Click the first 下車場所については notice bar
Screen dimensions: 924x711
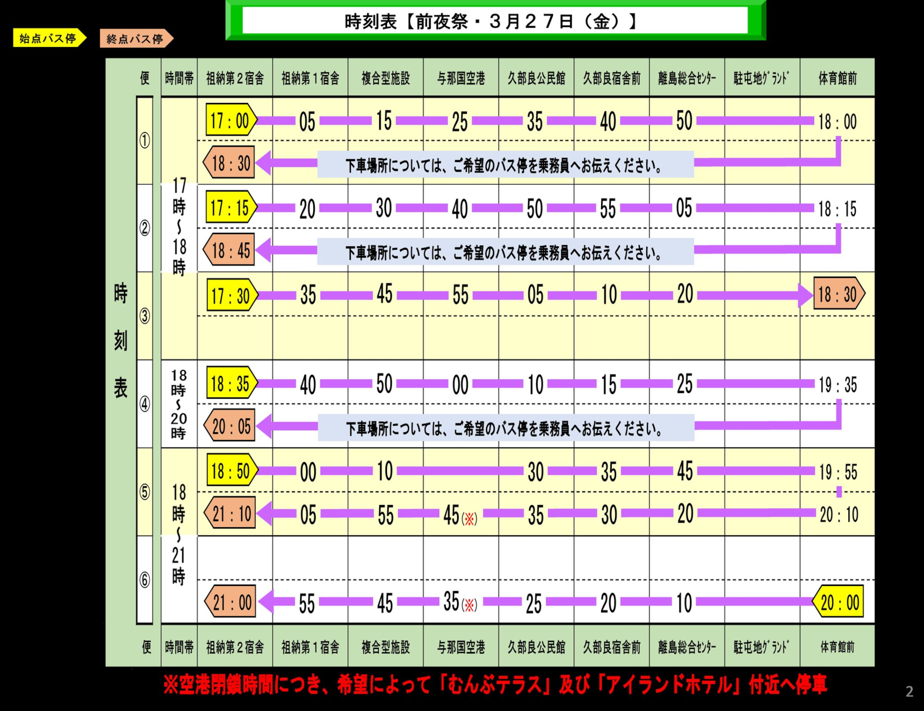pos(505,165)
